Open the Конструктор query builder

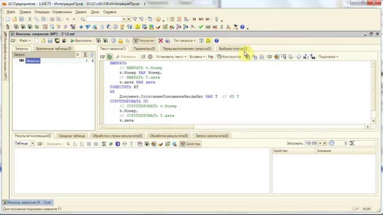(229, 57)
